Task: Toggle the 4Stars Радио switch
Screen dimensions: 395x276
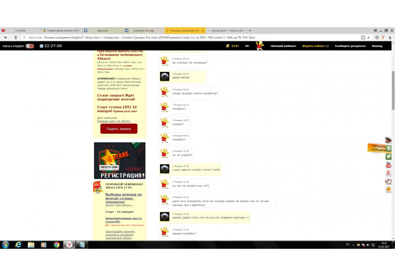Action: point(30,46)
